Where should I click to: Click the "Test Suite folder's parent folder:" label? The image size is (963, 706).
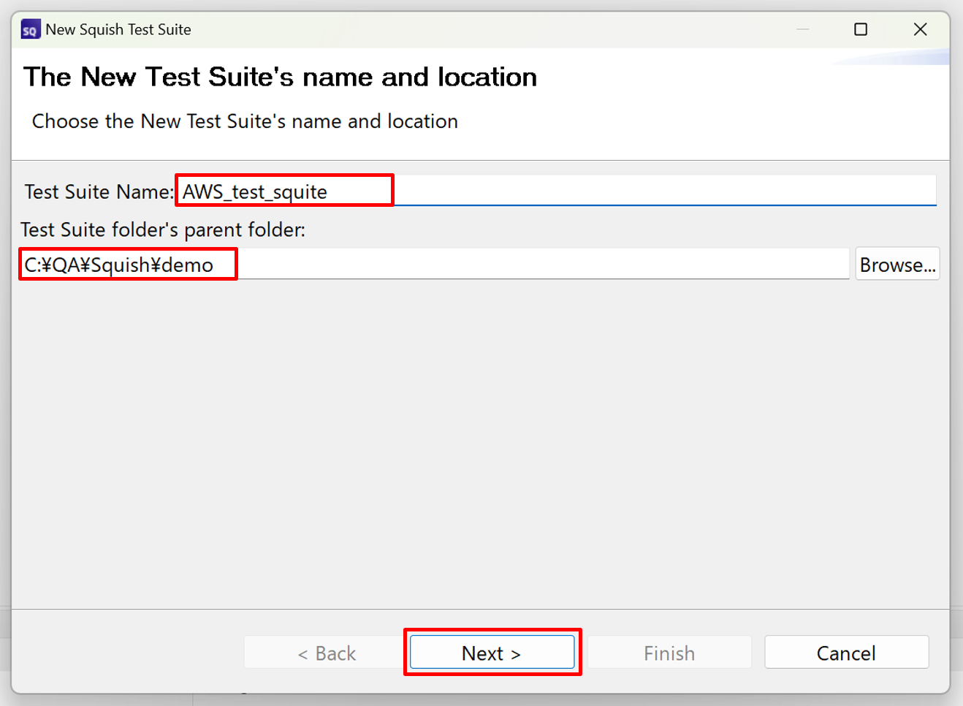163,229
